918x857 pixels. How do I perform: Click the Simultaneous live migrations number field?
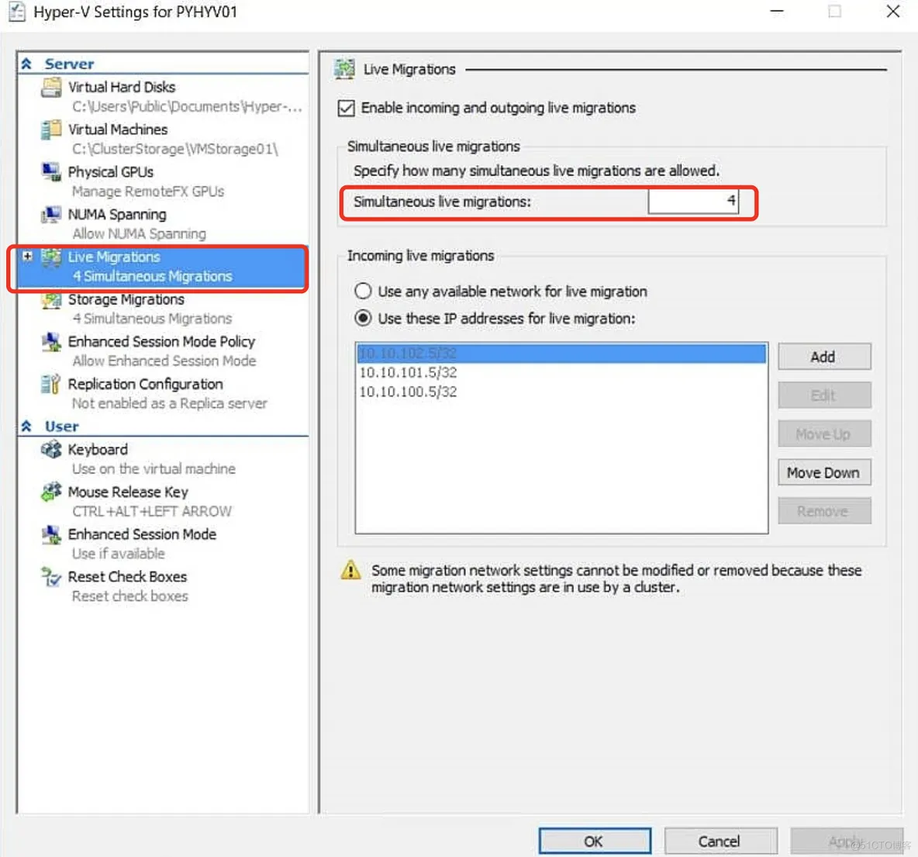693,202
